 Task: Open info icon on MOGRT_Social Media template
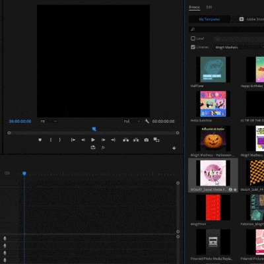click(230, 189)
